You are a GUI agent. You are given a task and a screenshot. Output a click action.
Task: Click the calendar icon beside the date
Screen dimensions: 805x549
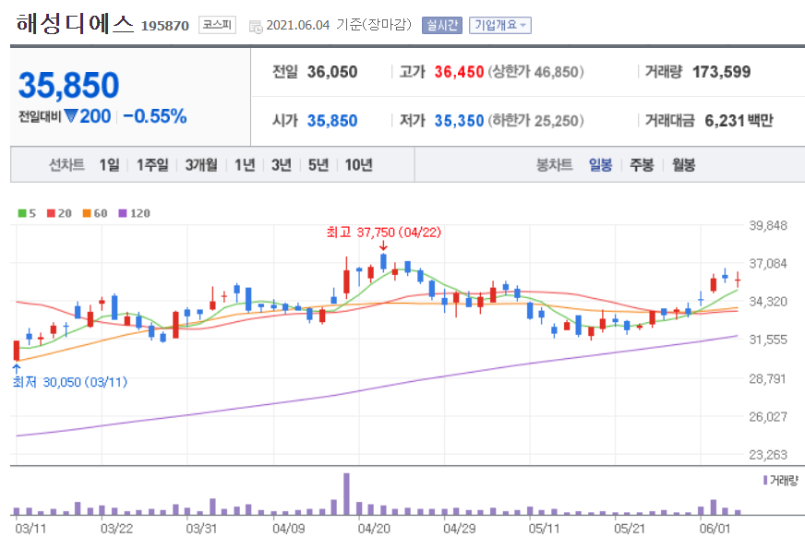[x=255, y=26]
